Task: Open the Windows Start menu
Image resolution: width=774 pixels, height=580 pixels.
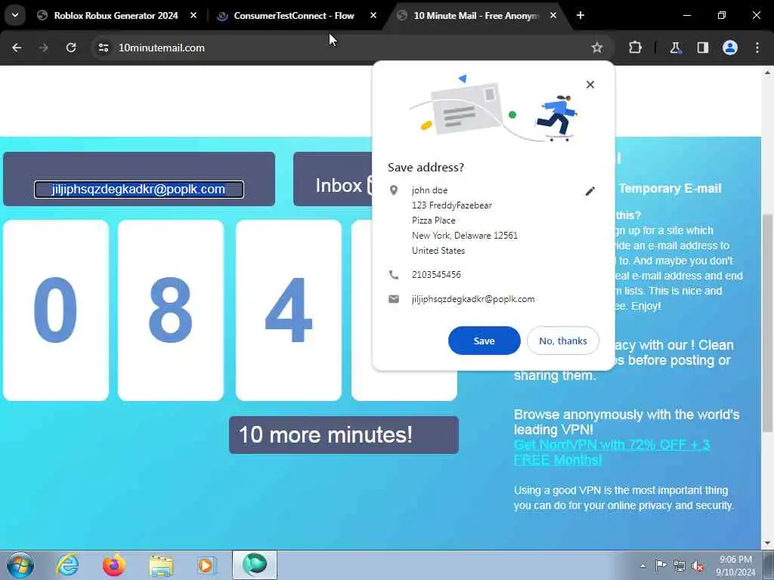Action: pyautogui.click(x=20, y=565)
